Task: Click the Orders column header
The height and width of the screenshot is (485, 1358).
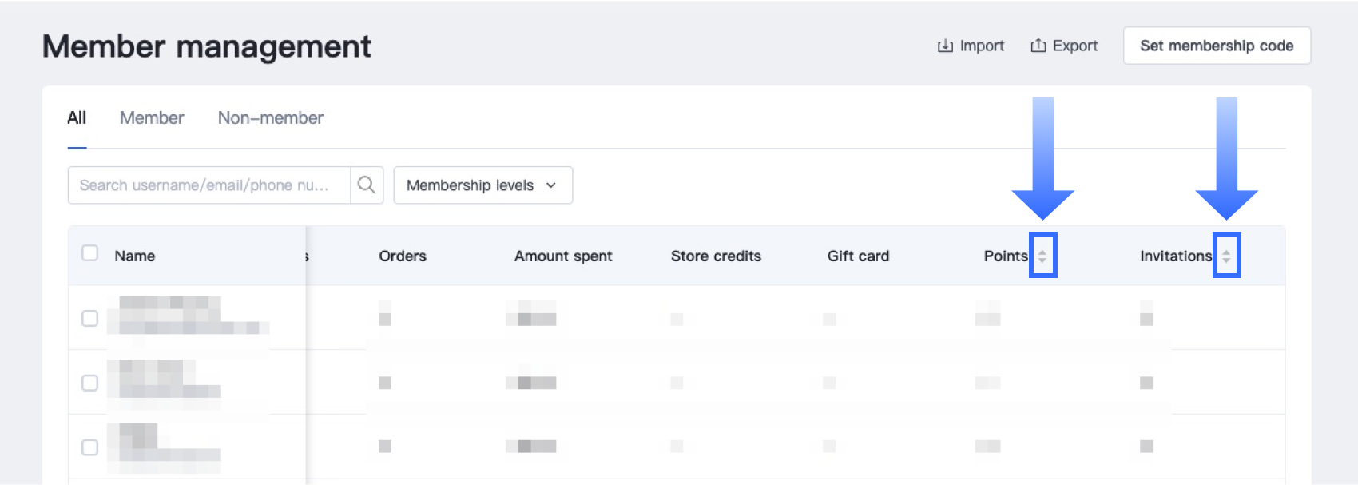Action: (x=403, y=256)
